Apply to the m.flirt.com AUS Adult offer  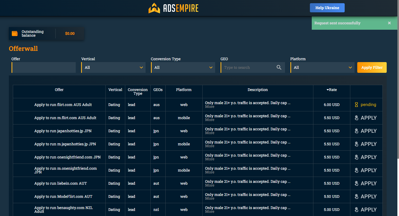366,118
